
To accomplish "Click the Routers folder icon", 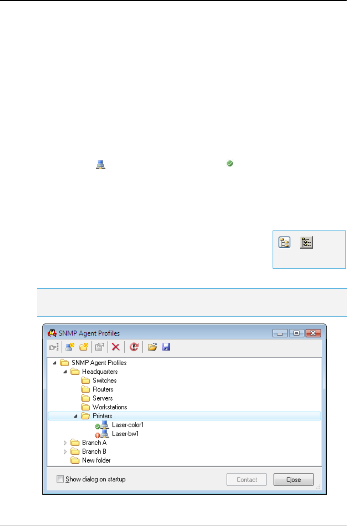I will click(x=85, y=389).
